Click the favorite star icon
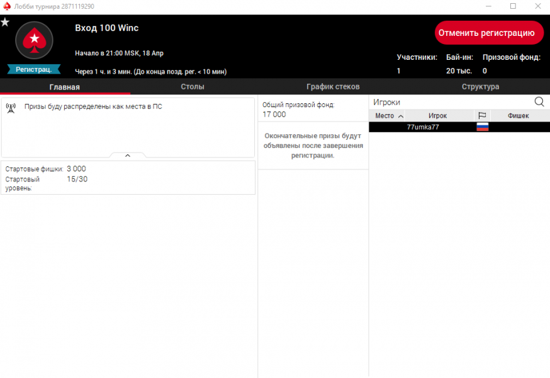Image resolution: width=550 pixels, height=378 pixels. tap(5, 22)
